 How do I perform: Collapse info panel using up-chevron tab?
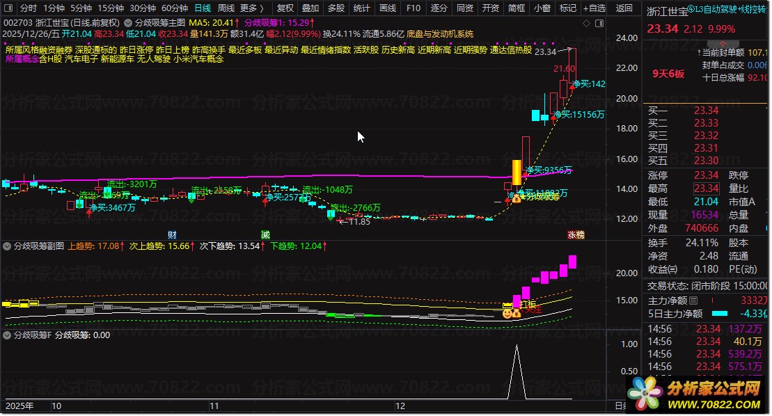[x=723, y=44]
